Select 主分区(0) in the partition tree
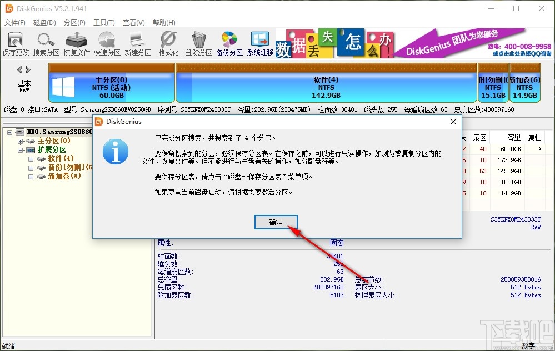The width and height of the screenshot is (555, 351). tap(54, 141)
